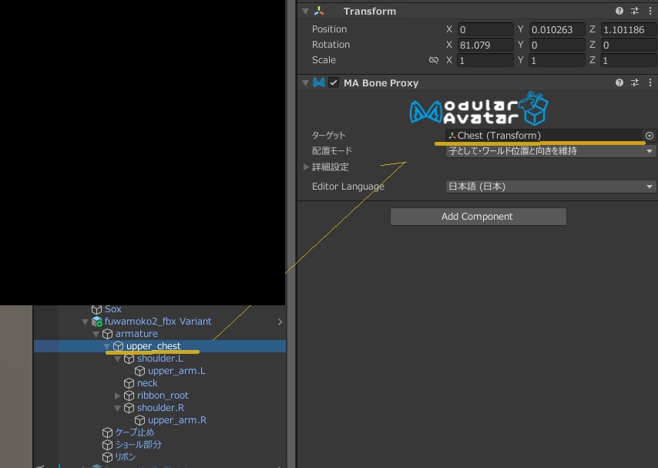Collapse fuwamoko2_fbx Variant tree node
Viewport: 658px width, 468px height.
point(86,322)
